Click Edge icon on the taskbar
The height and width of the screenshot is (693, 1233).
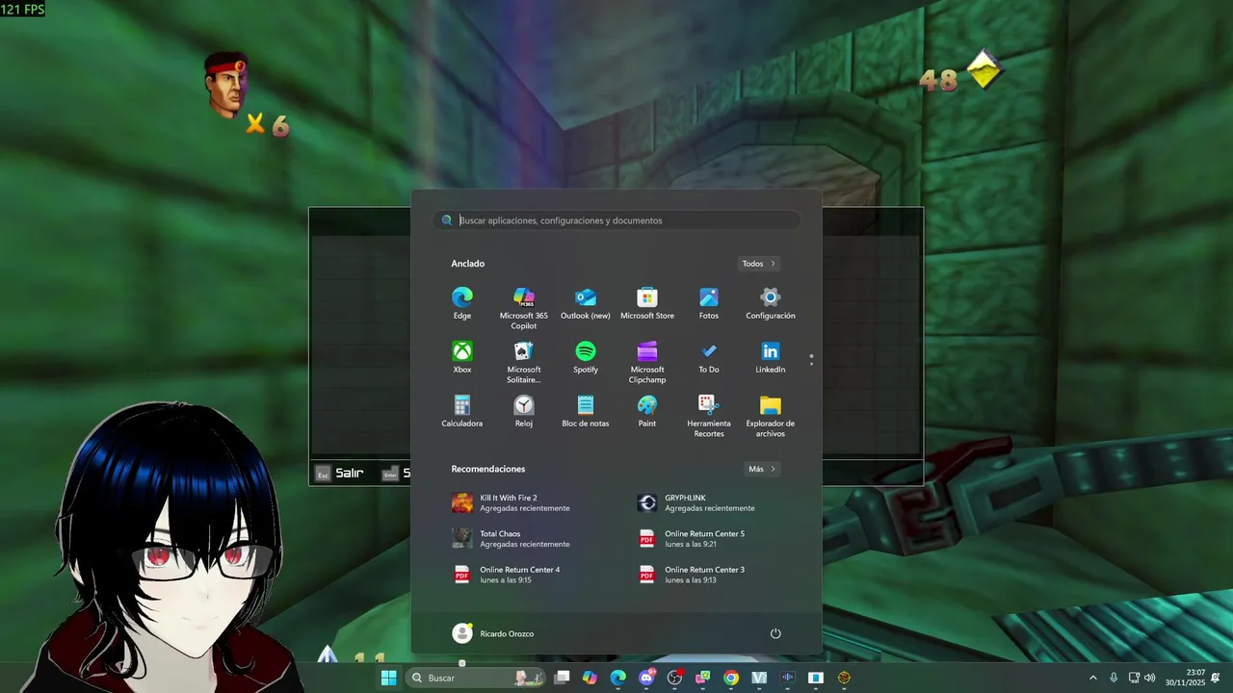click(x=617, y=678)
